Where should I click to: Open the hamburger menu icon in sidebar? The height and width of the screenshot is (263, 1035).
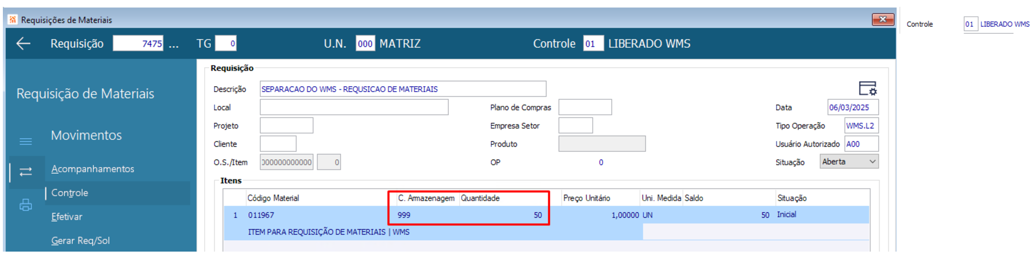(26, 141)
